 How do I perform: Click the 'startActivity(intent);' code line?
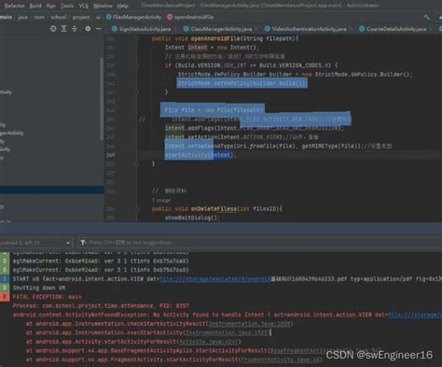coord(200,155)
